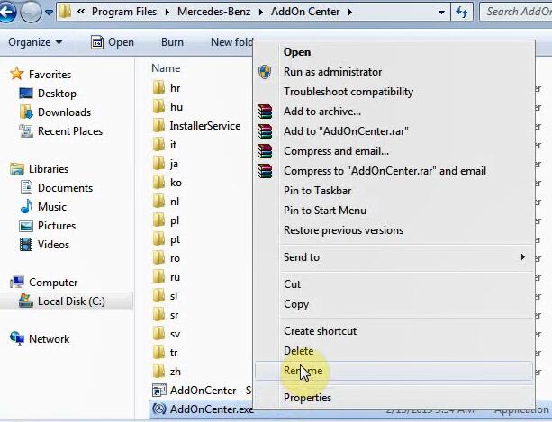Select the nl folder
The image size is (552, 422).
point(167,202)
